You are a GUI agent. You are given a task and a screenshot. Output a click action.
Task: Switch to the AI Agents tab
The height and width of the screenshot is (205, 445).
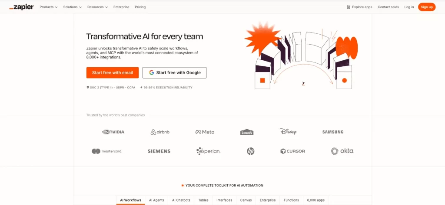point(156,200)
